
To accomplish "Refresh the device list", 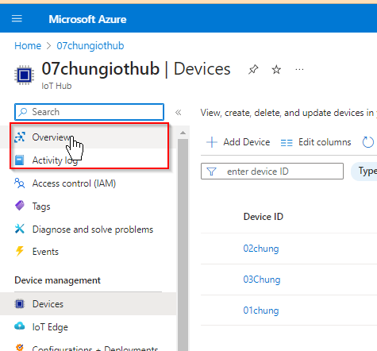I will click(x=368, y=142).
